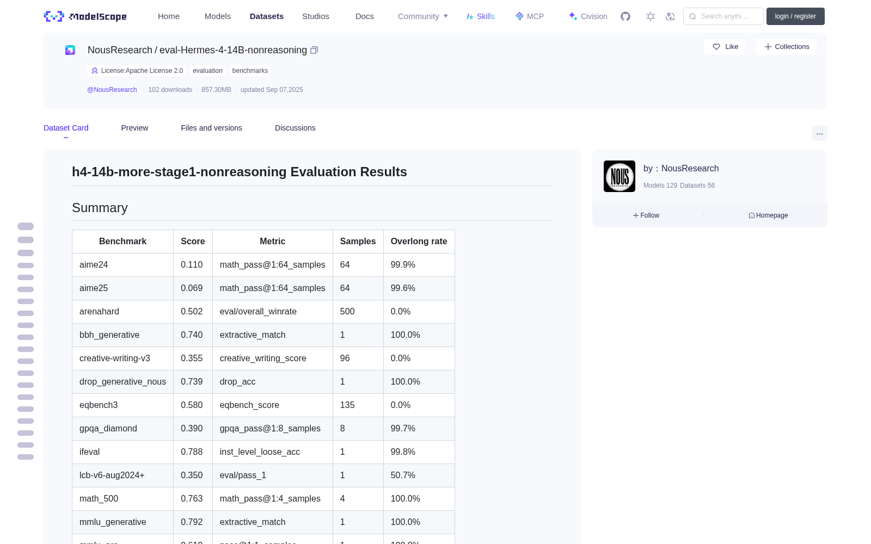Open the MCP page
The width and height of the screenshot is (871, 544).
(530, 16)
